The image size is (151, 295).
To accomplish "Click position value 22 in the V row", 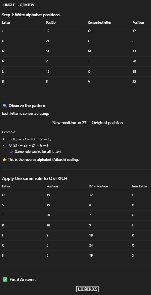I will click(x=134, y=82).
